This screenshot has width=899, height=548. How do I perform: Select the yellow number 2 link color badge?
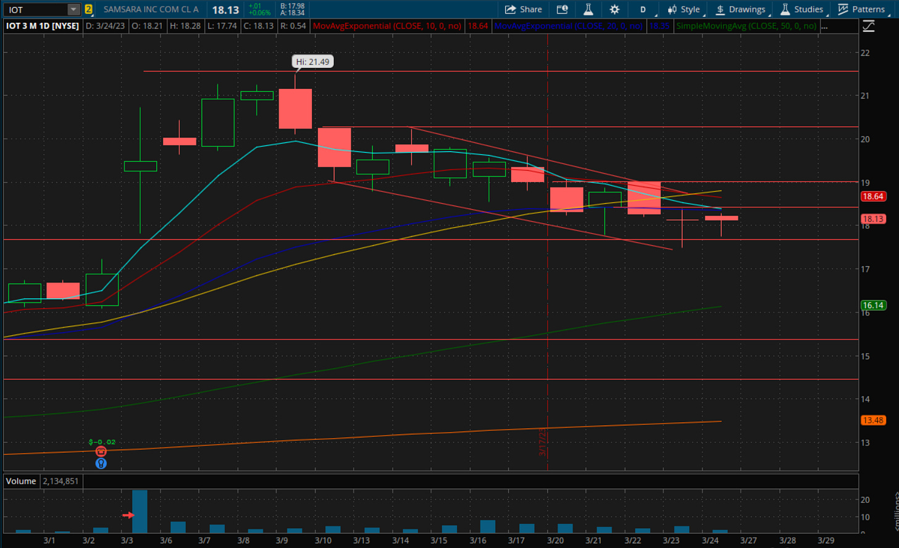89,9
